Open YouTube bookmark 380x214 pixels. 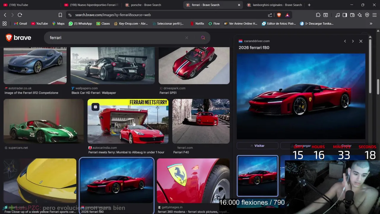point(39,23)
